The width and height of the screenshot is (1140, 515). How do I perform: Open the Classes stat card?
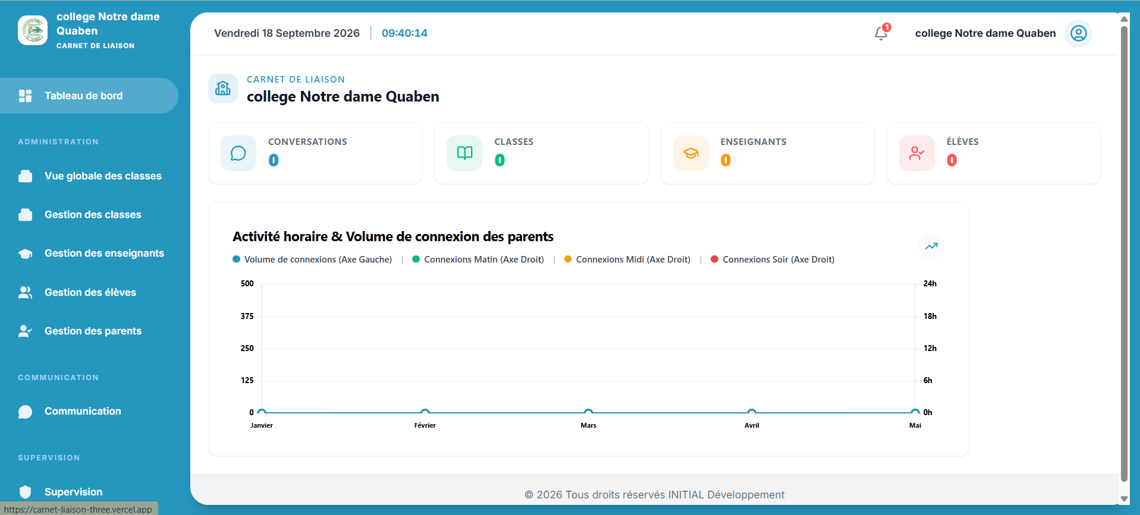(x=541, y=153)
